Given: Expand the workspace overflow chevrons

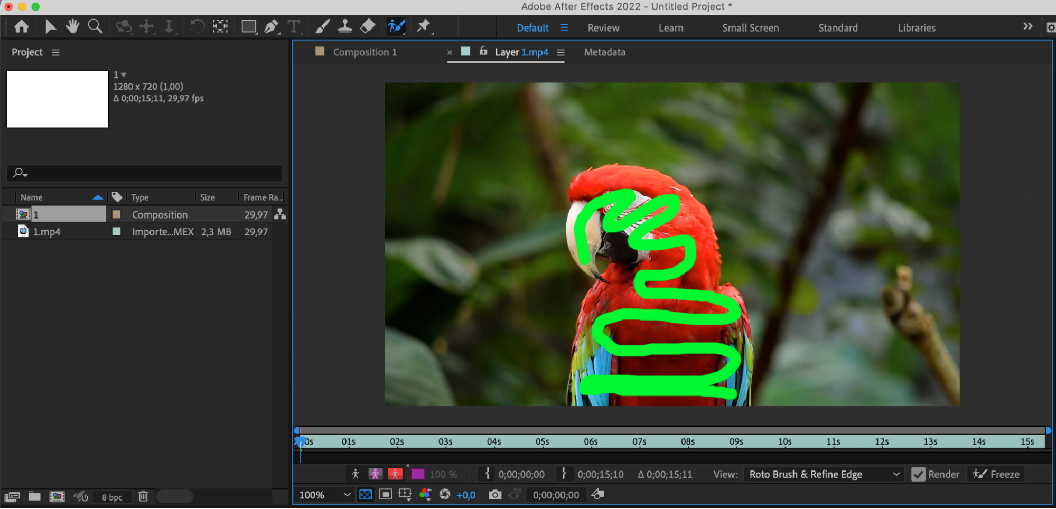Looking at the screenshot, I should click(x=1027, y=26).
